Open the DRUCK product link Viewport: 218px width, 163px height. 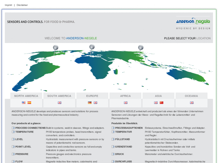coord(119,154)
